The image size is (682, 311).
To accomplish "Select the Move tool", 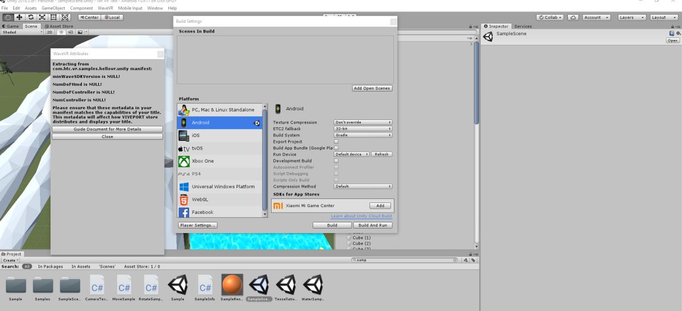I will (19, 17).
